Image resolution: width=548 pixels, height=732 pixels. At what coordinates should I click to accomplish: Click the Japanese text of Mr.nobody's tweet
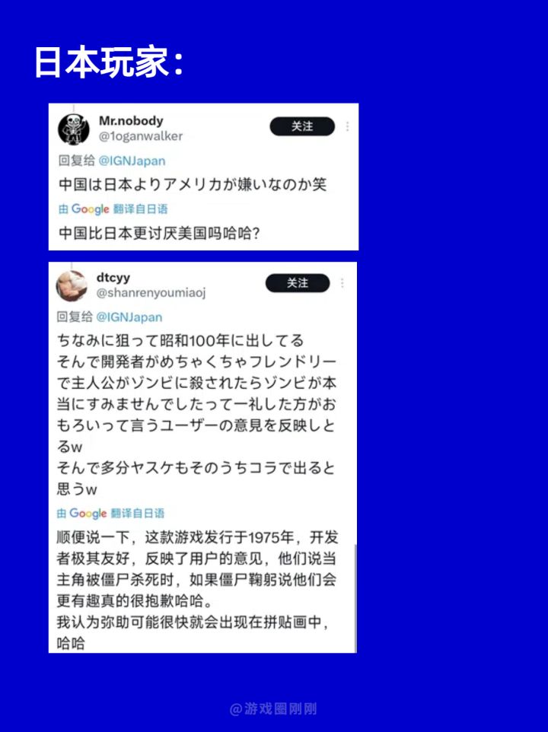tap(193, 184)
